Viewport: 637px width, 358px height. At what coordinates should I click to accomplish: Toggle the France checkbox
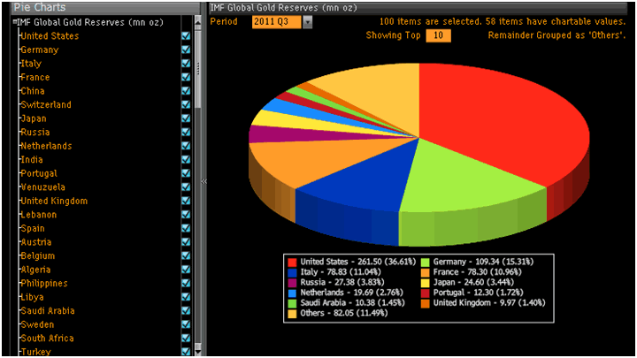pyautogui.click(x=186, y=77)
